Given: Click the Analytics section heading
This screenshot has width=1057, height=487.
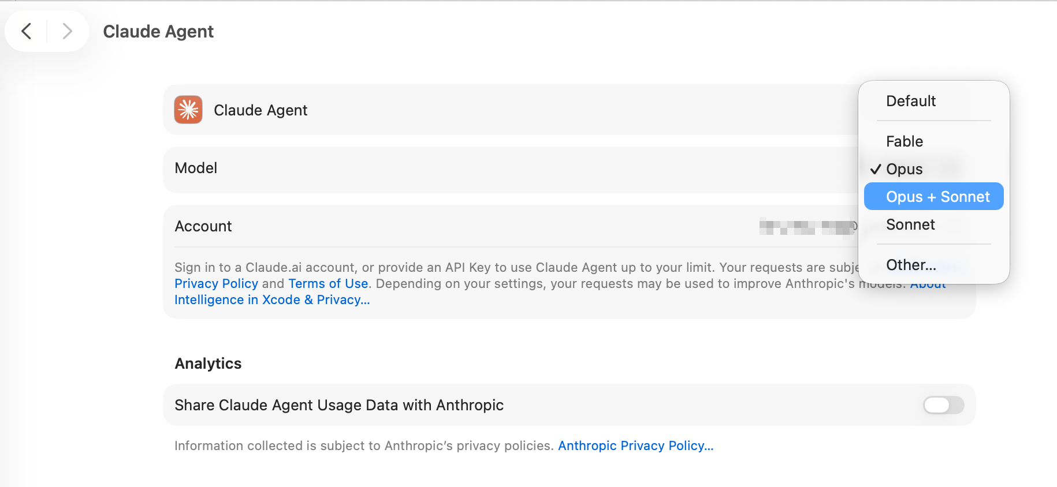Looking at the screenshot, I should 208,364.
